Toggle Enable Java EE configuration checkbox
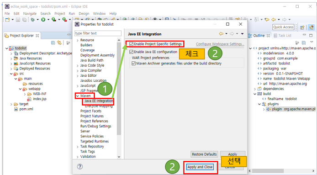 (132, 52)
